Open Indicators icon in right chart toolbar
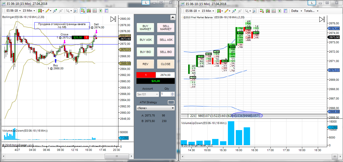Screen dimensions: 343x162 274,11
